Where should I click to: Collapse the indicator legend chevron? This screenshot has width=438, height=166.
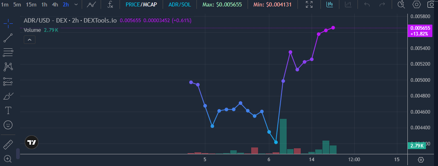[x=30, y=39]
